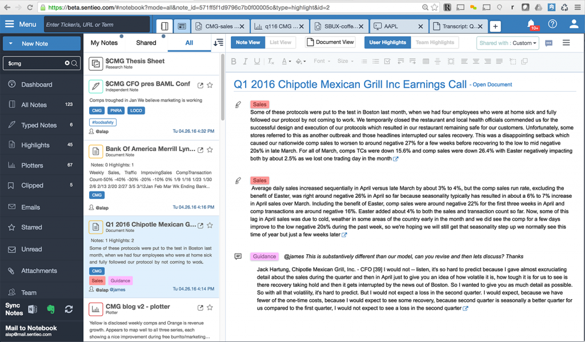Switch to the All tab
The height and width of the screenshot is (342, 585).
coord(189,43)
